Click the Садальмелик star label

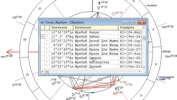point(166,77)
